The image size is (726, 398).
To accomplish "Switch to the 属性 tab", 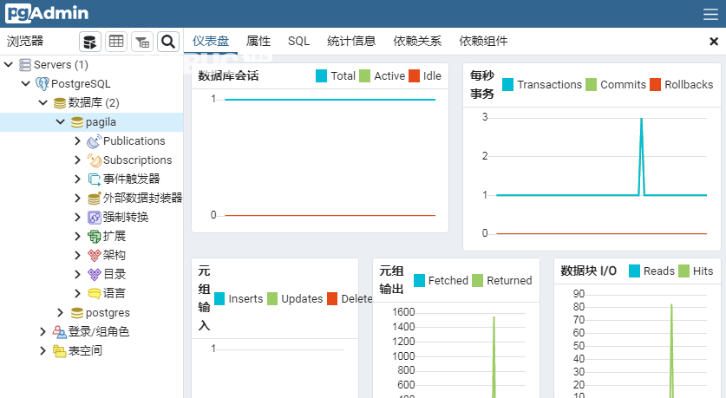I will point(258,42).
